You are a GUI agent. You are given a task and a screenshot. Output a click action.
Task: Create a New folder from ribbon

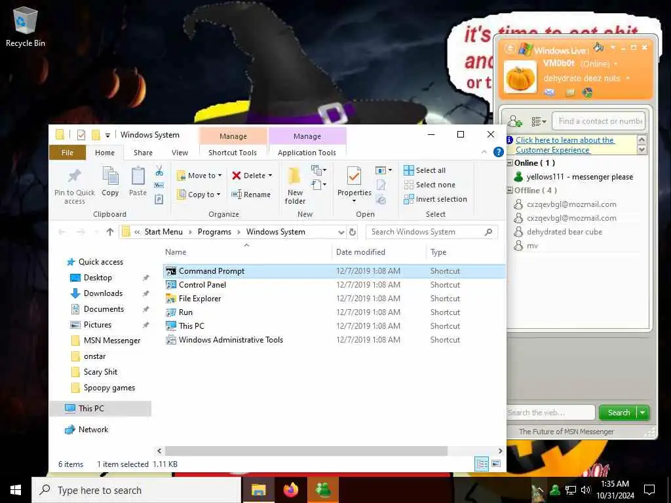click(295, 185)
